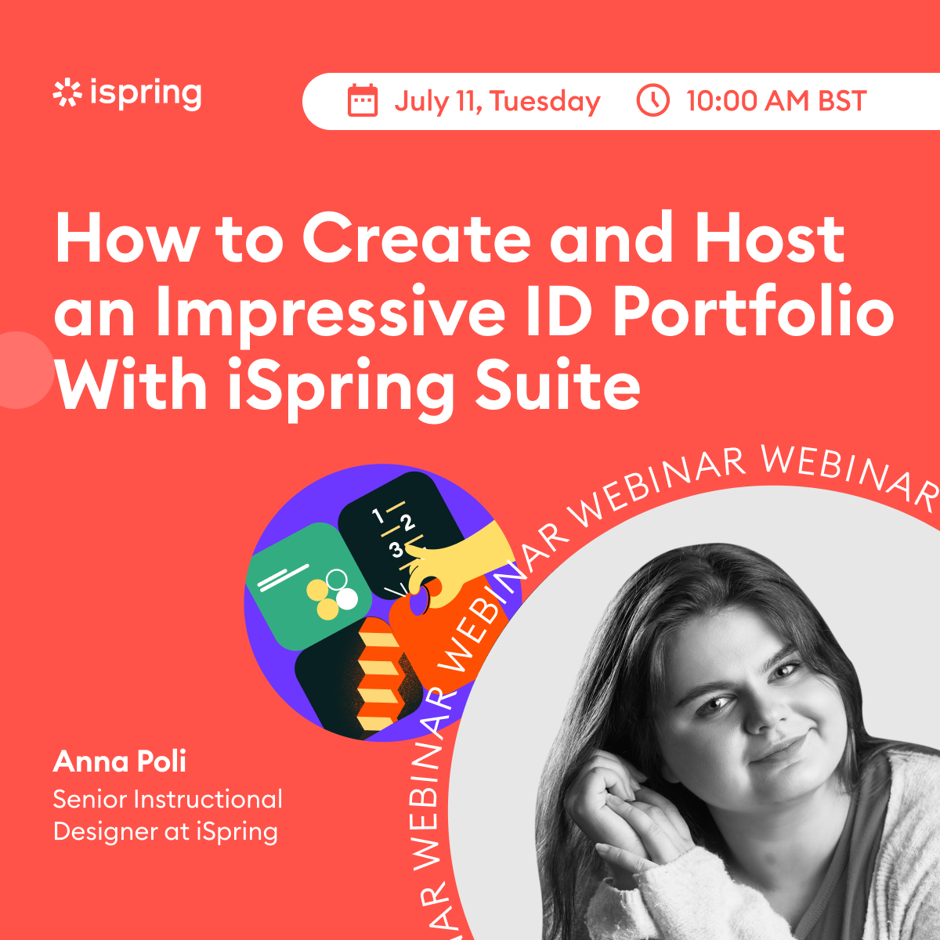Click the iSpring asterisk logo icon
The image size is (940, 940).
(x=67, y=93)
